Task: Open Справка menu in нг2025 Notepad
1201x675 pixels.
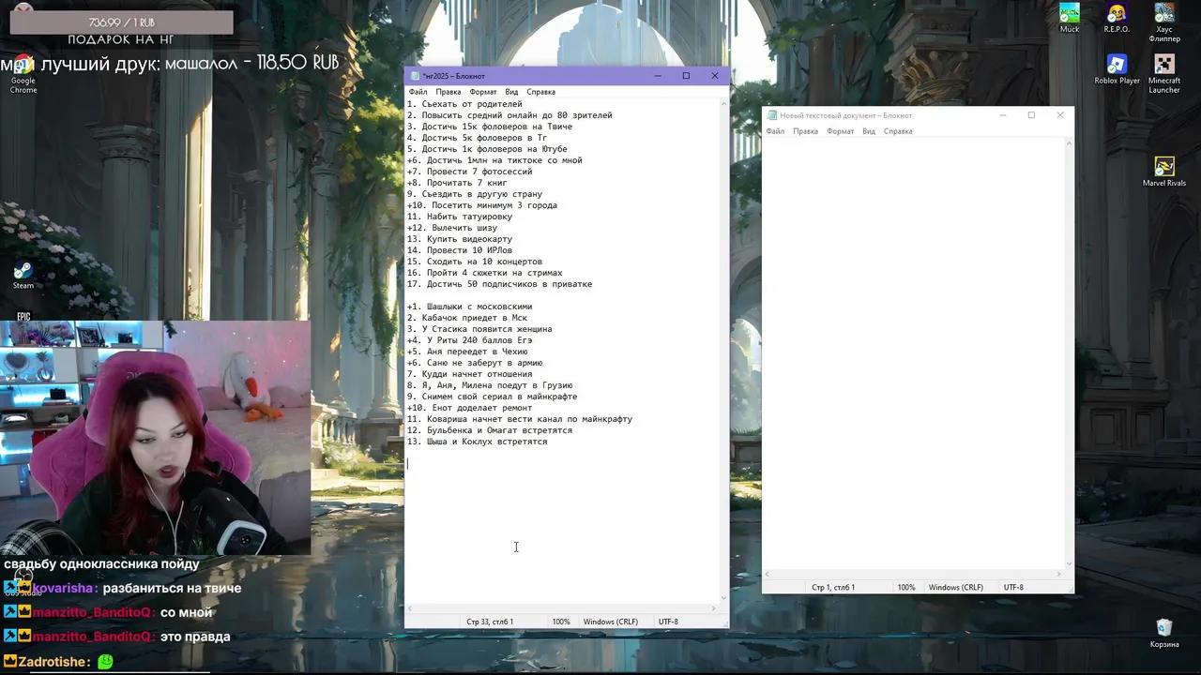Action: pos(540,92)
